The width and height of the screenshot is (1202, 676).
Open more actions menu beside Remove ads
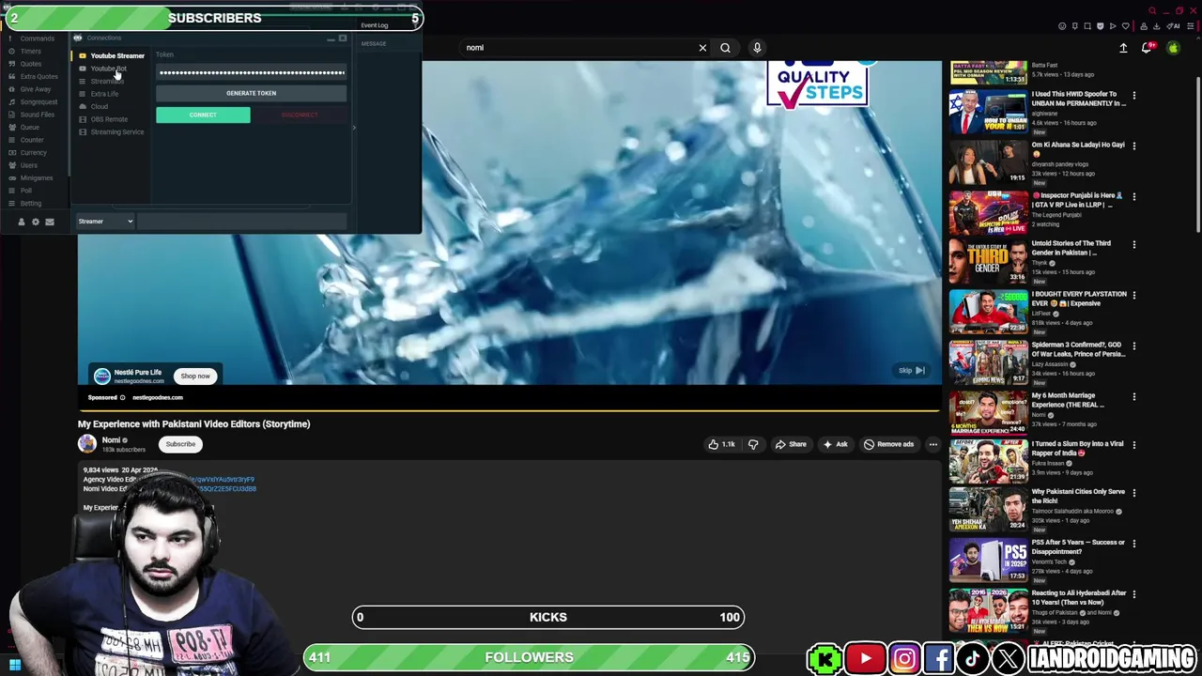(x=932, y=444)
